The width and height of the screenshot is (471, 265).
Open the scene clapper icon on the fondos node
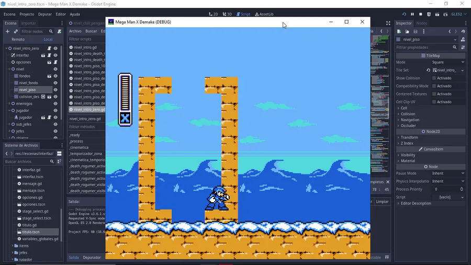[x=49, y=76]
